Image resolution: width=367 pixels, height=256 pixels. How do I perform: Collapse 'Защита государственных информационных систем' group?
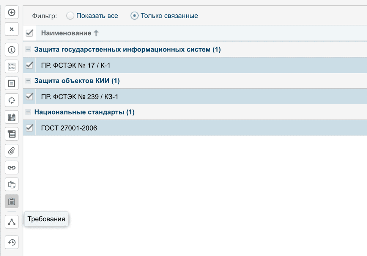pos(28,49)
